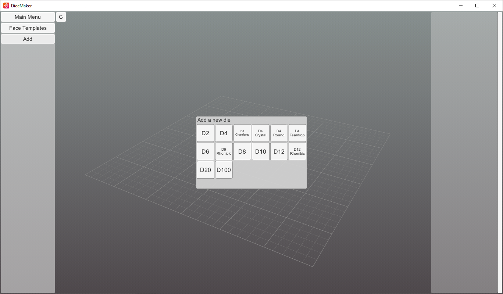Add a standard D6 die
This screenshot has width=503, height=294.
point(205,151)
